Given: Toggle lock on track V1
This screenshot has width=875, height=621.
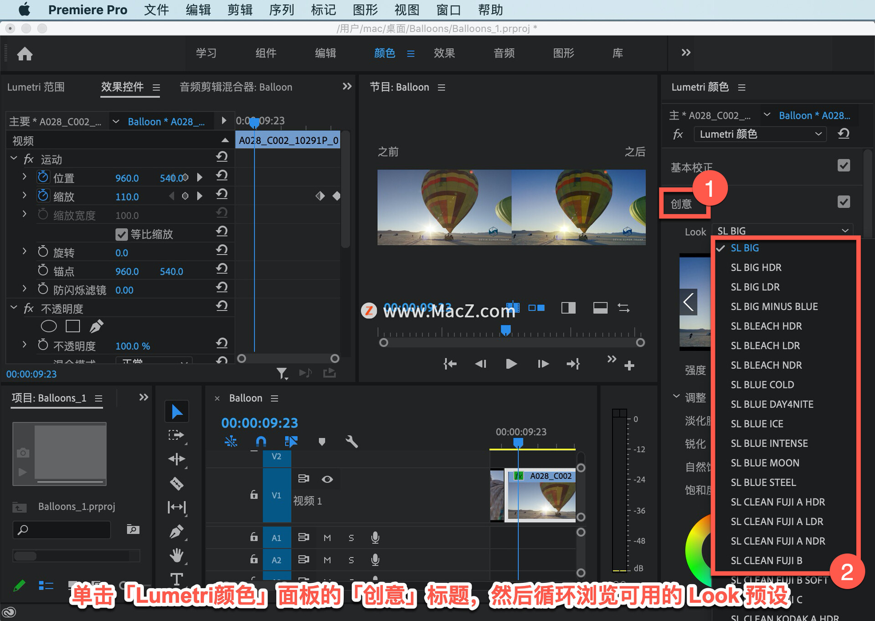Looking at the screenshot, I should [x=254, y=494].
